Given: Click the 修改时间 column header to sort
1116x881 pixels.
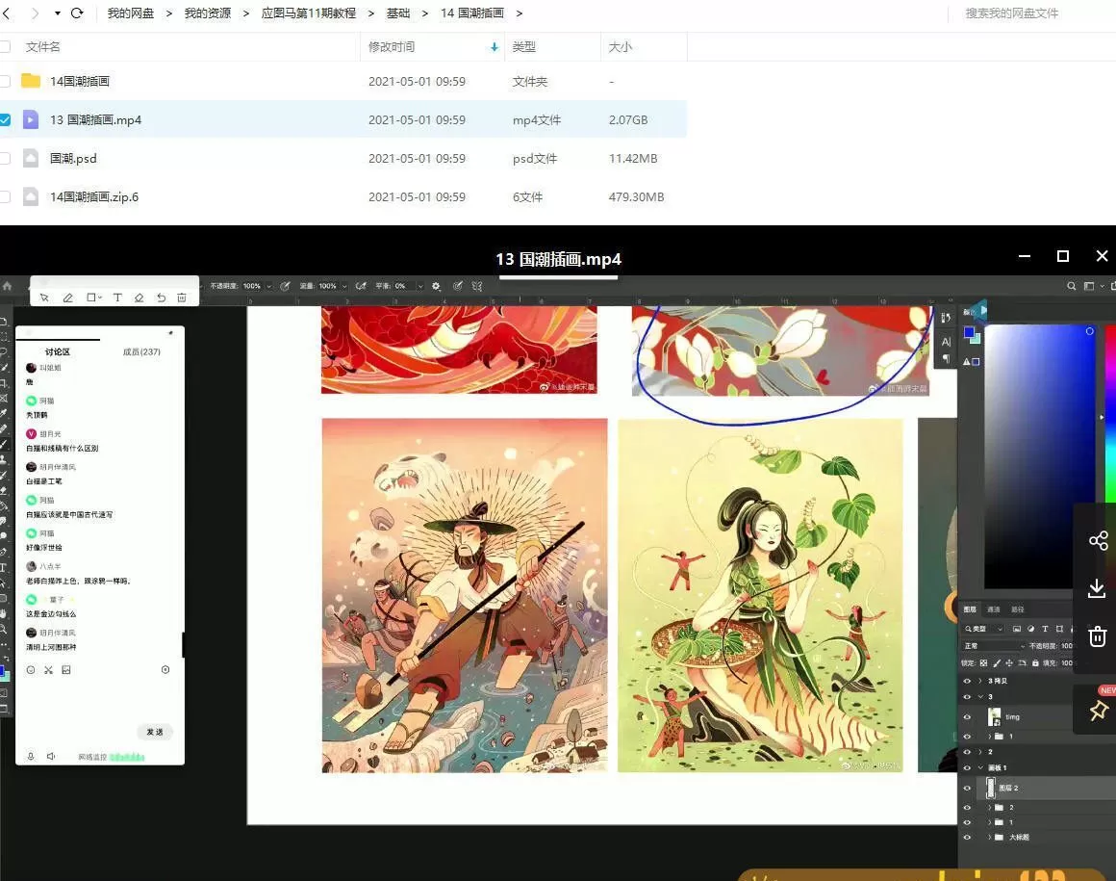Looking at the screenshot, I should 391,46.
